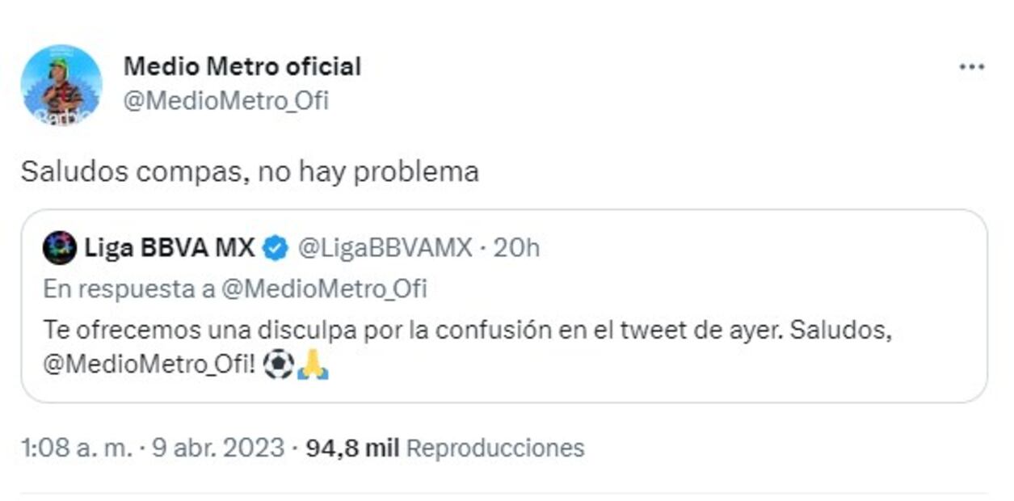Click the 'En respuesta a' label text
Image resolution: width=1014 pixels, height=501 pixels.
(128, 288)
